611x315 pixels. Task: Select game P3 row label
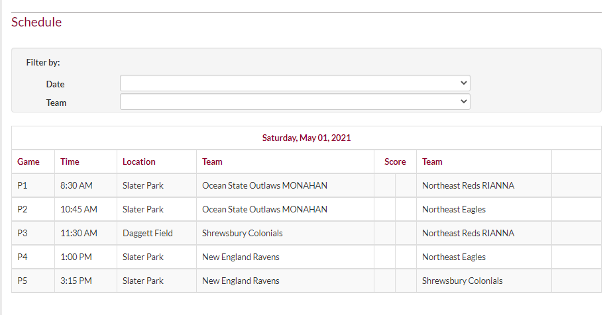pos(23,234)
